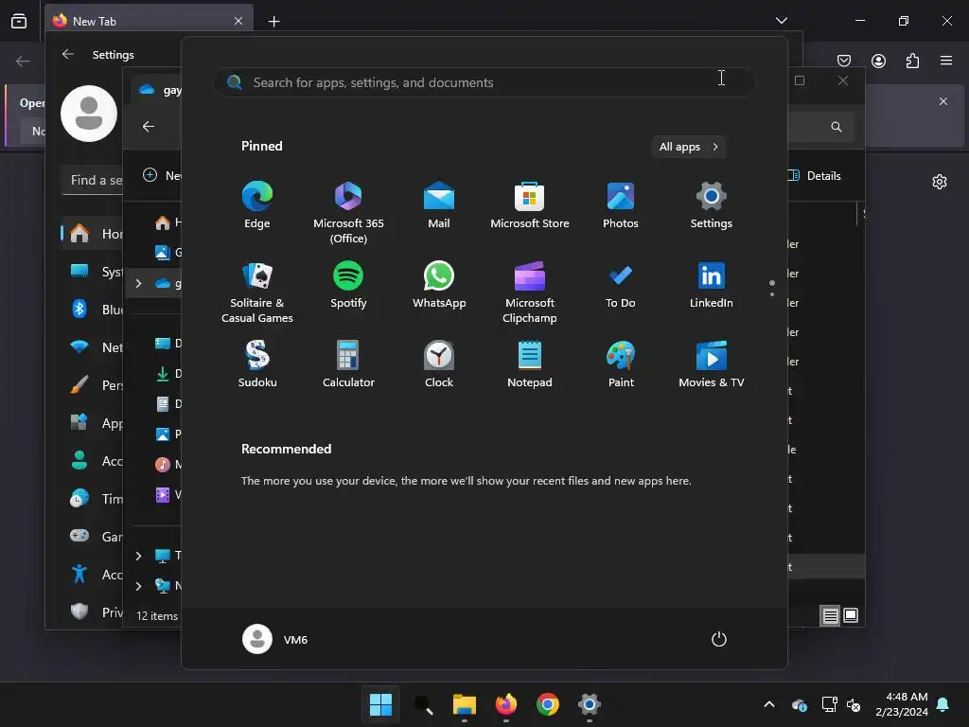Click the File Explorer search icon
The height and width of the screenshot is (727, 969).
(837, 127)
